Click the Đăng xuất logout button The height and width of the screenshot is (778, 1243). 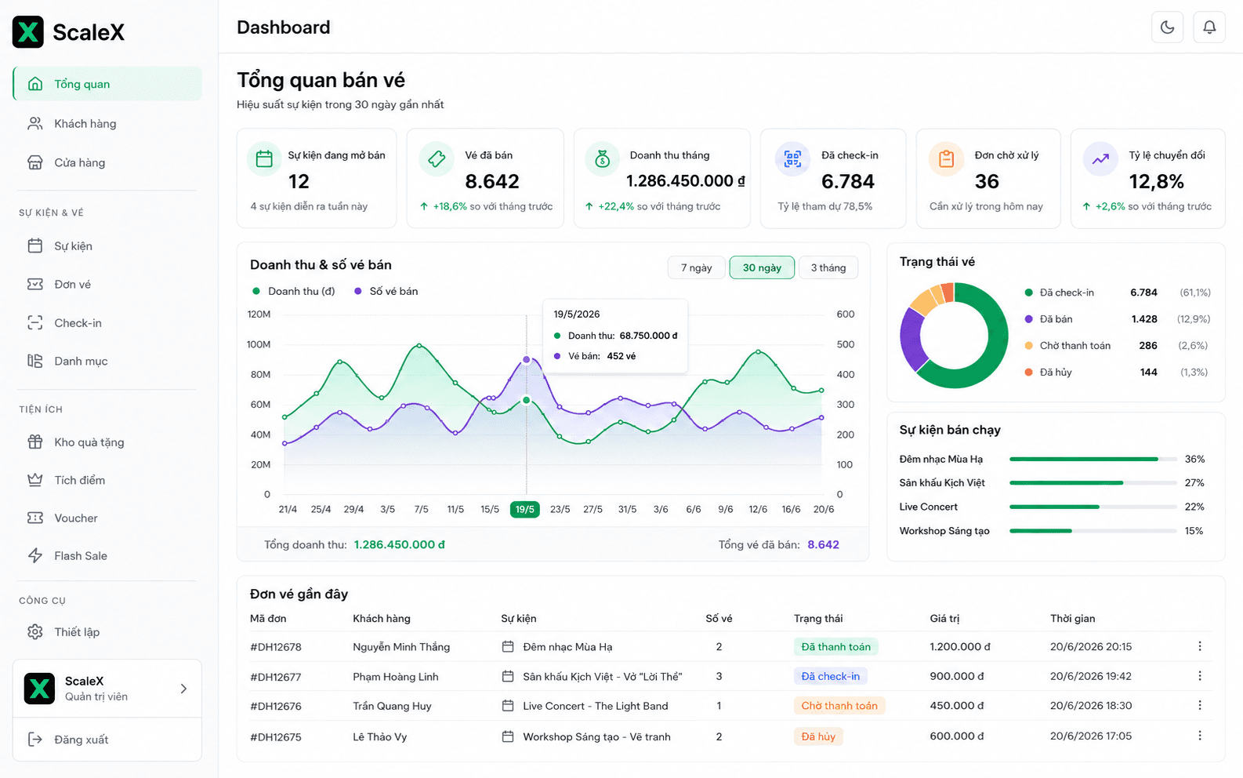point(107,740)
